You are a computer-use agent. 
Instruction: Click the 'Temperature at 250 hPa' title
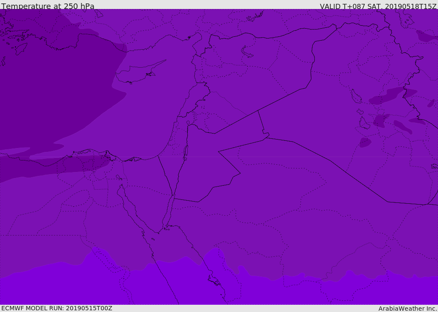(47, 6)
